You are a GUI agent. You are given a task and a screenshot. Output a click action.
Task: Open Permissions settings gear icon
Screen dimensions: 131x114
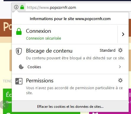[x=120, y=80]
